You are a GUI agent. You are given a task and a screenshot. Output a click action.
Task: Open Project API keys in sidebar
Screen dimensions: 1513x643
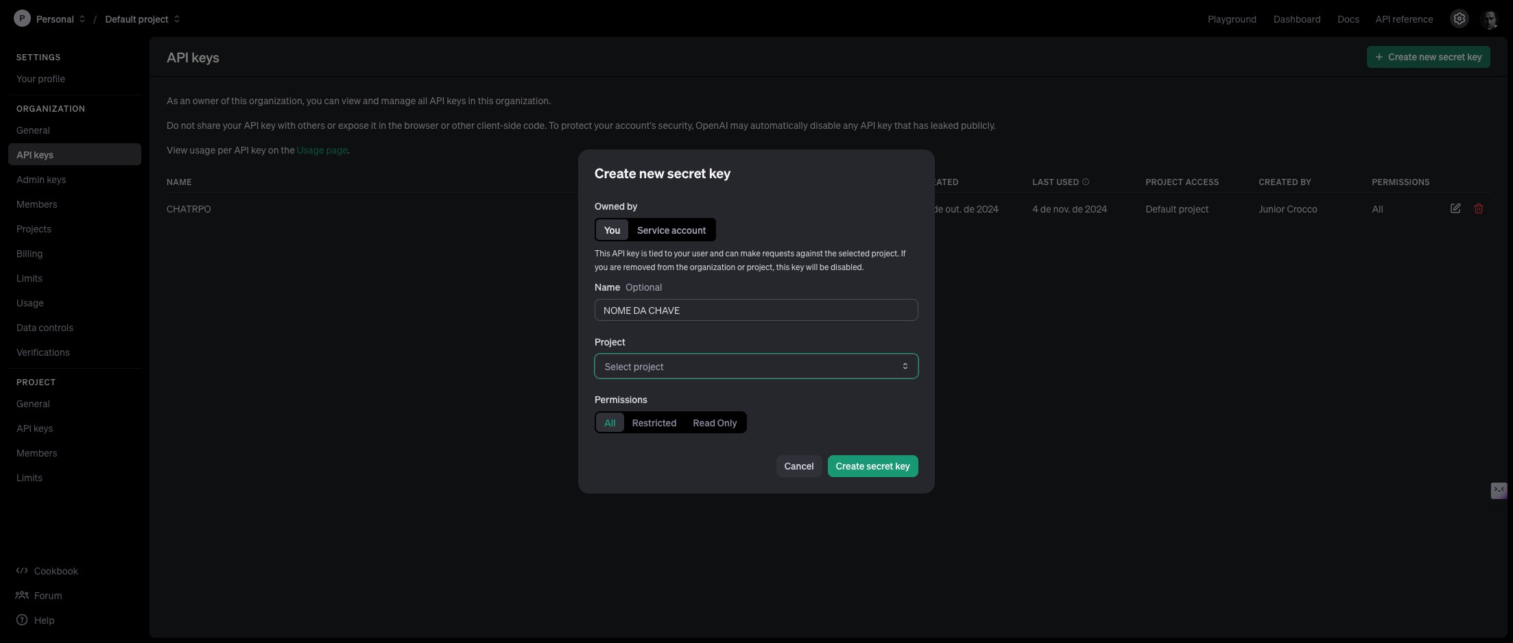pos(75,428)
